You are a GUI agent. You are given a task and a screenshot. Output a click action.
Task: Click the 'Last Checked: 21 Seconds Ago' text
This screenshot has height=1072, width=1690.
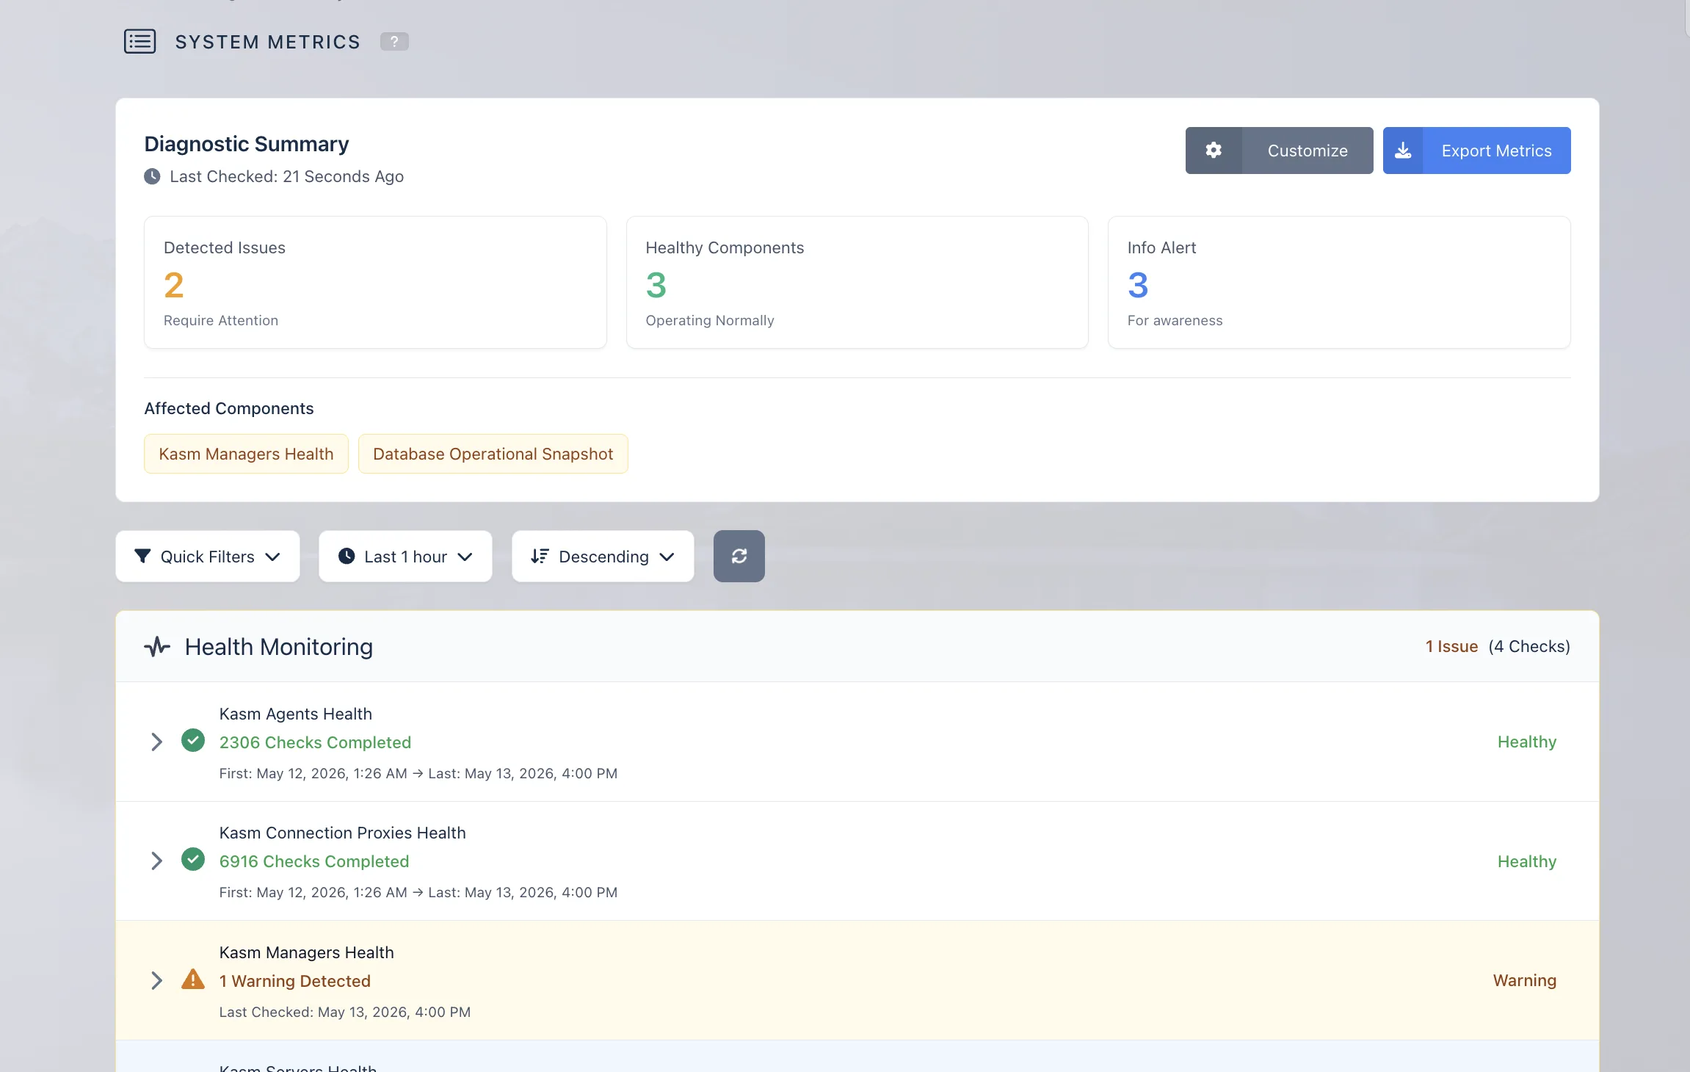(286, 177)
